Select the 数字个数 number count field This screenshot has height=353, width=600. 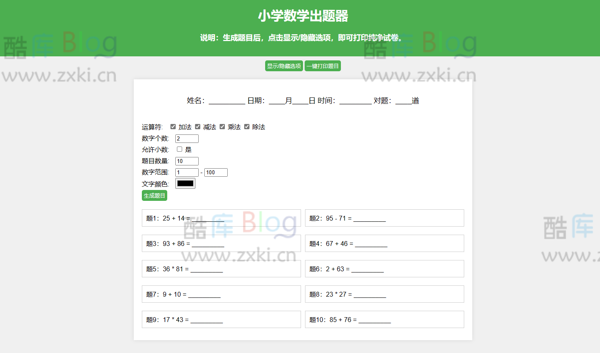187,138
